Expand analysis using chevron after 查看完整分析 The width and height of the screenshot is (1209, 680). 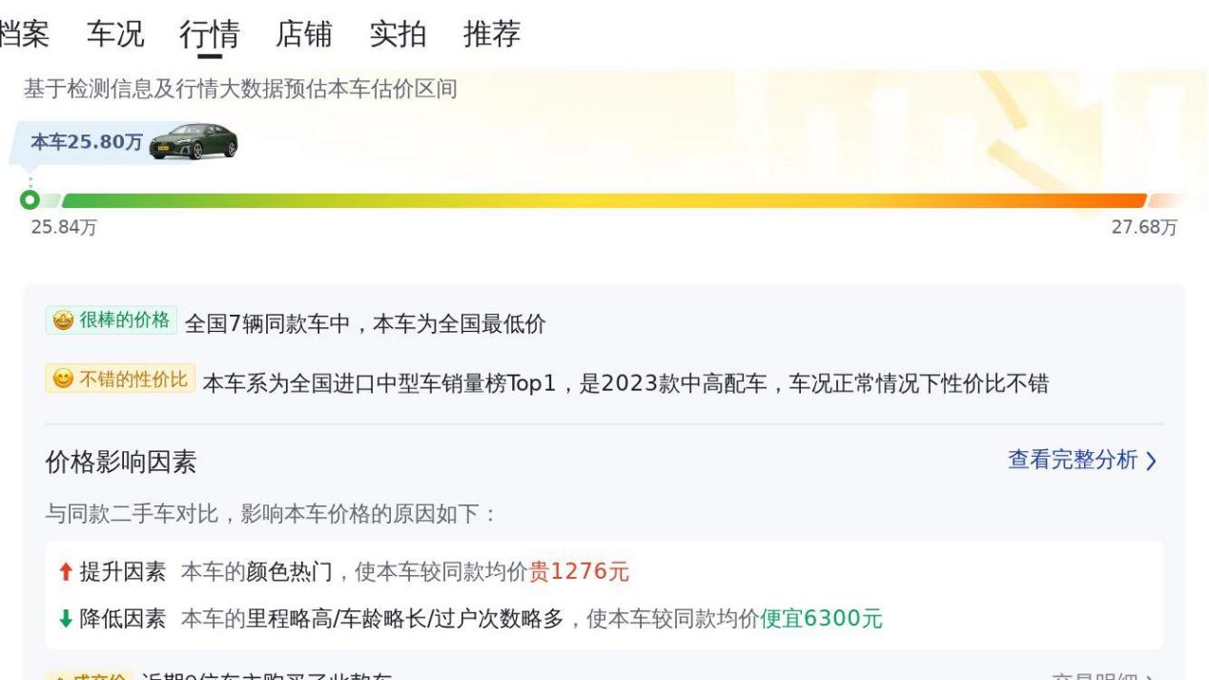(1151, 462)
